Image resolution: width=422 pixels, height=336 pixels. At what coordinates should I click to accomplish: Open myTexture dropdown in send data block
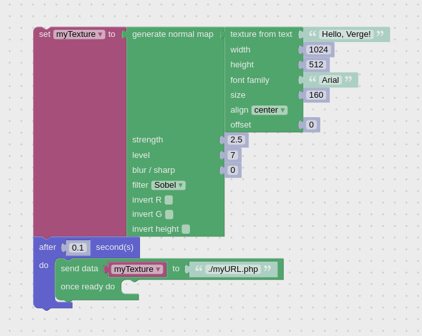(x=137, y=269)
